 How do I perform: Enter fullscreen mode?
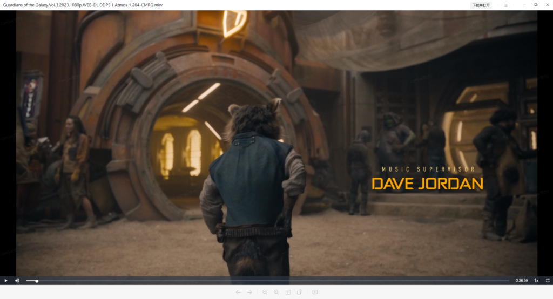click(548, 281)
